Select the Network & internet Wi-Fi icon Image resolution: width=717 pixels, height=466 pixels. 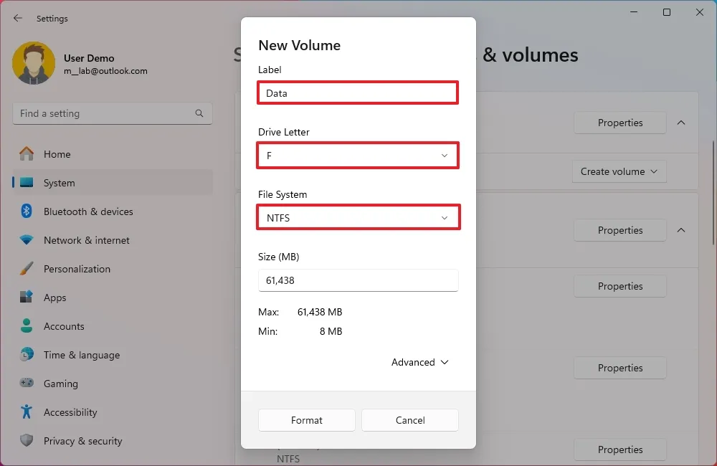pos(27,240)
